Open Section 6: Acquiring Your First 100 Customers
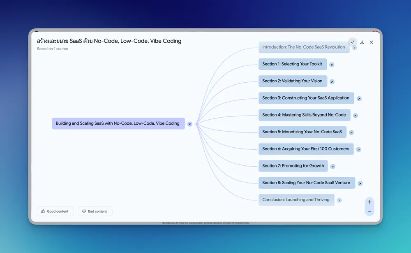Viewport: 411px width, 253px height. pyautogui.click(x=306, y=149)
